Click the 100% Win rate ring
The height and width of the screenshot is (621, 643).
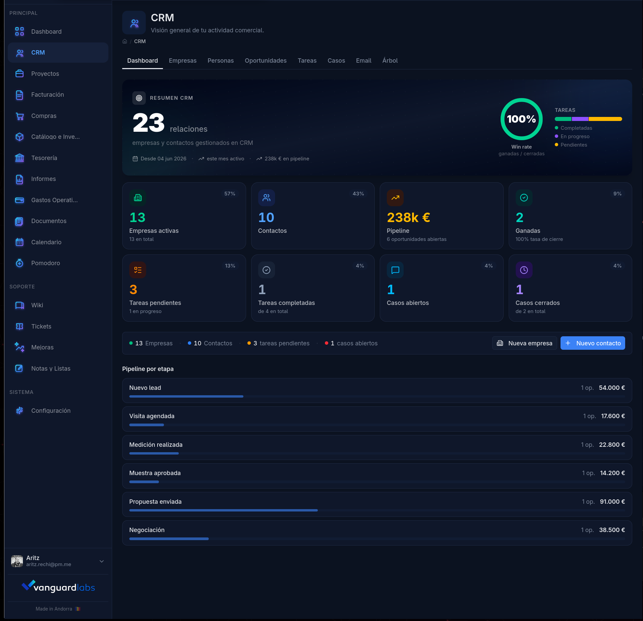click(521, 119)
